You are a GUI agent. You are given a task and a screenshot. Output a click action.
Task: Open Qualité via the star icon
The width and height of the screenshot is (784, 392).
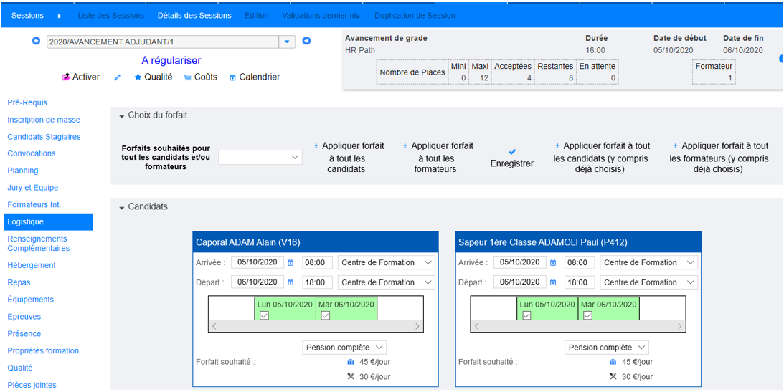coord(138,77)
